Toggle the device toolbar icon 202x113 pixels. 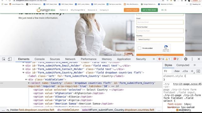click(10, 59)
